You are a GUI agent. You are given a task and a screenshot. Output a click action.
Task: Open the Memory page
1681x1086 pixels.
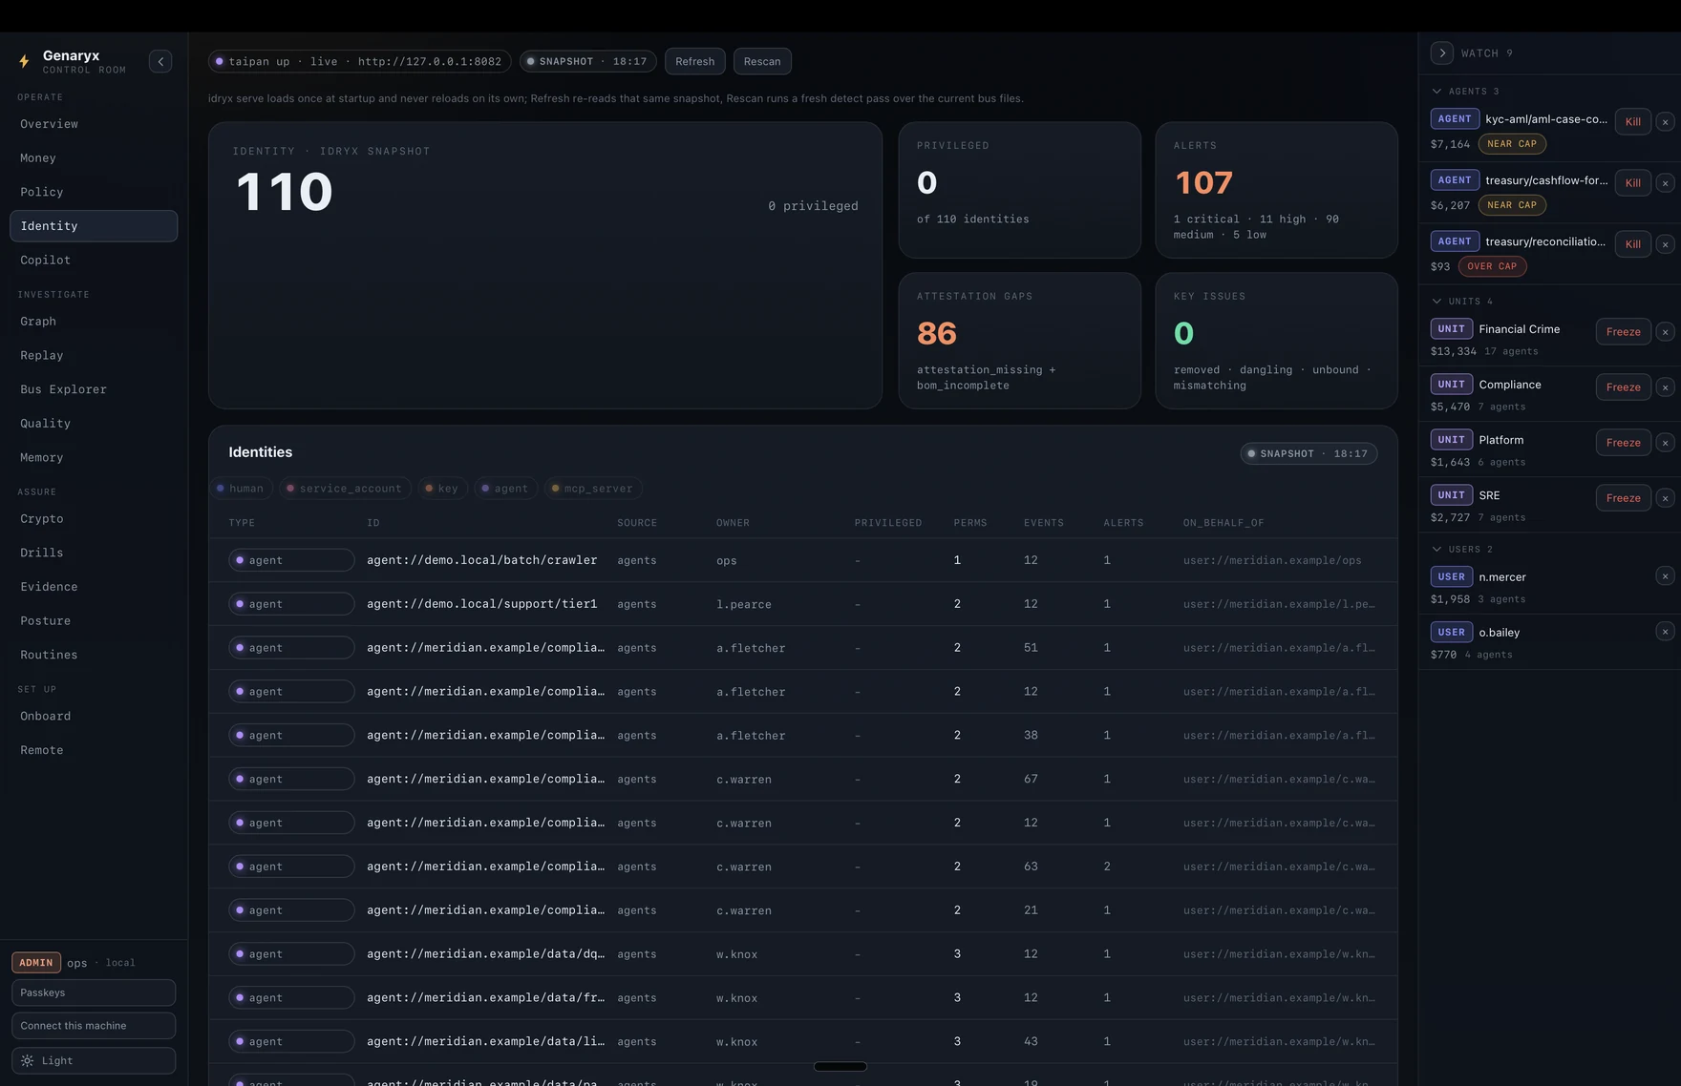94,458
